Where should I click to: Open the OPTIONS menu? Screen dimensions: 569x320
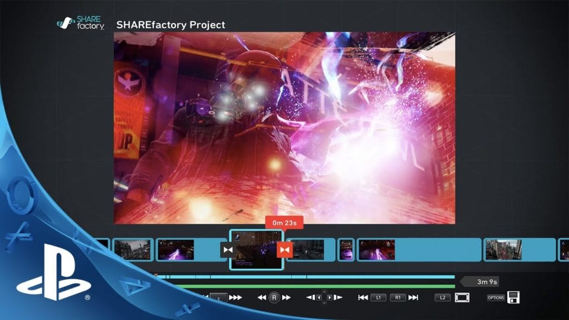pos(496,298)
